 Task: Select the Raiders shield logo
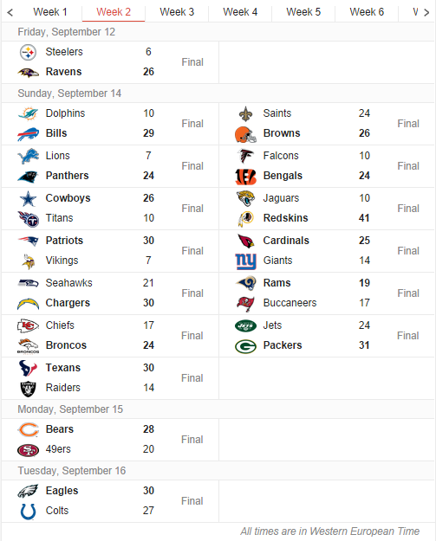[28, 389]
